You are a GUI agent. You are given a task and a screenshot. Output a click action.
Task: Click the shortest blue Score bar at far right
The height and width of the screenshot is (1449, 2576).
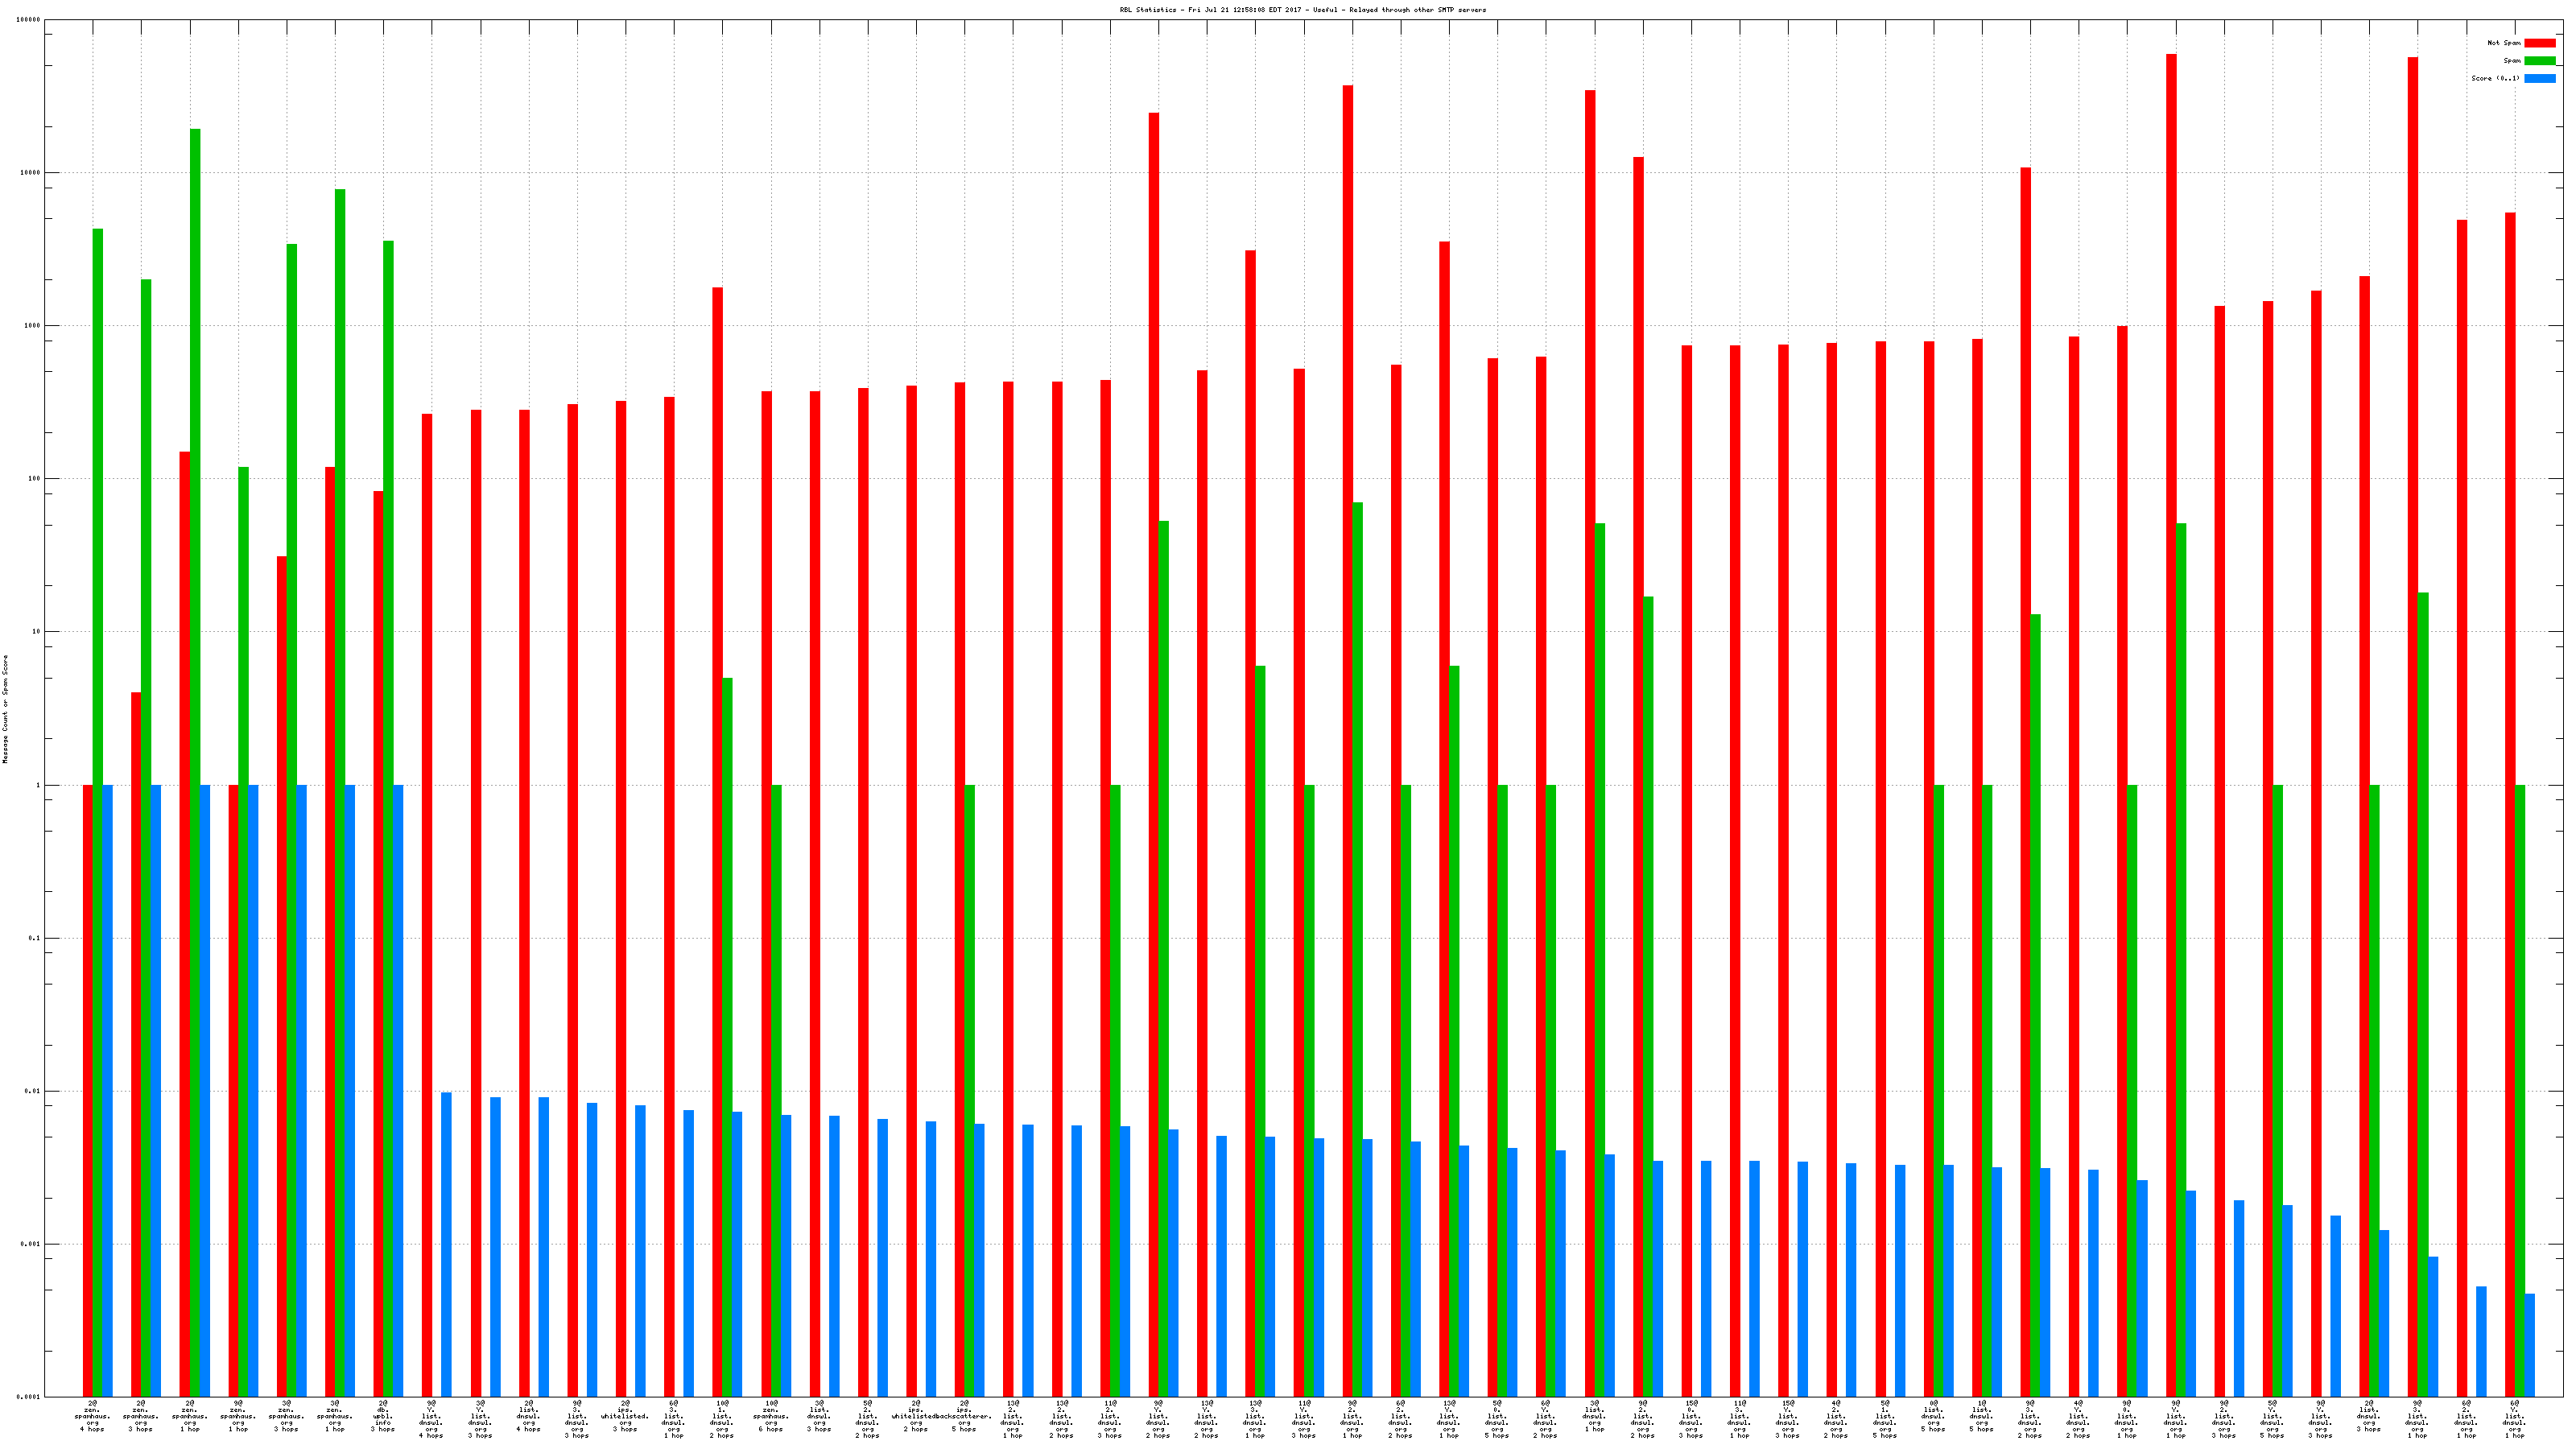click(2530, 1345)
